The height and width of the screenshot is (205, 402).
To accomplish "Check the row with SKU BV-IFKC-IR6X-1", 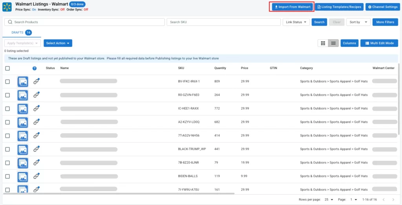I will [7, 82].
